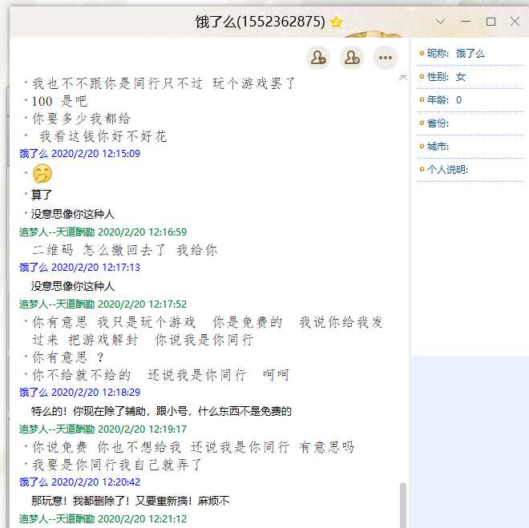This screenshot has height=528, width=529.
Task: Click the 昵称: 饿了么 profile field
Action: click(470, 54)
